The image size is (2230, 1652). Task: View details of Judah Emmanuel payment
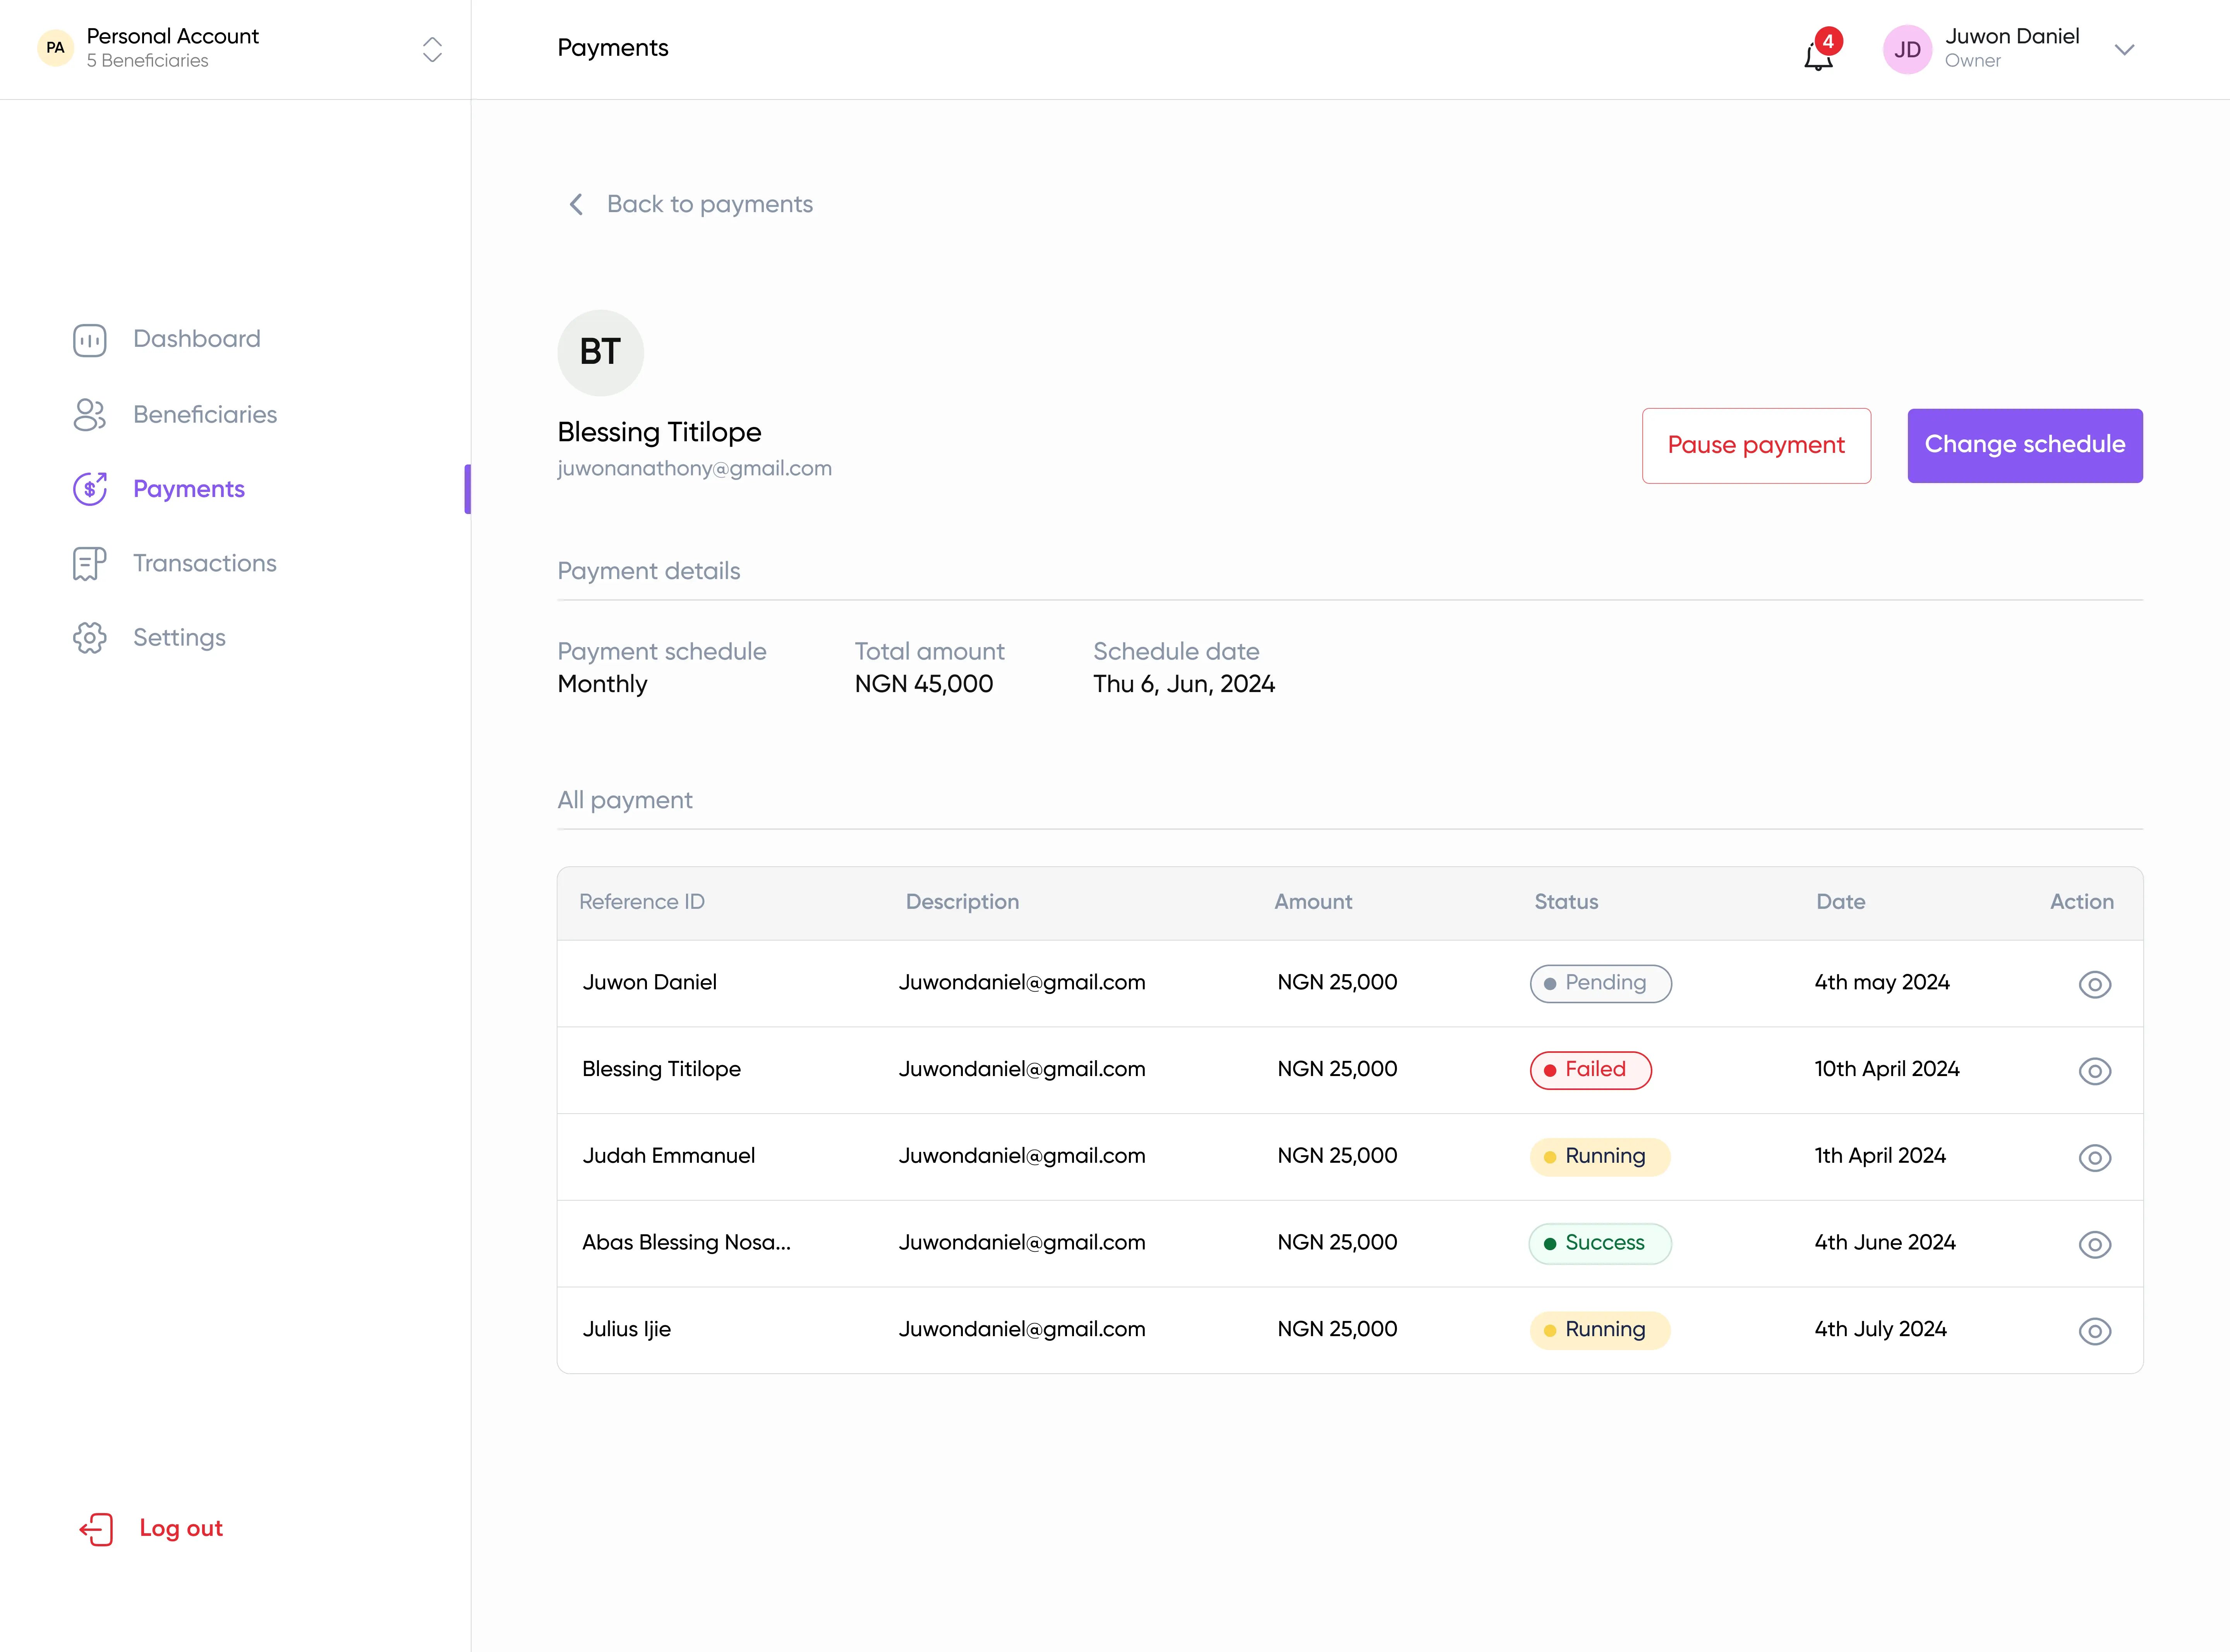2094,1158
